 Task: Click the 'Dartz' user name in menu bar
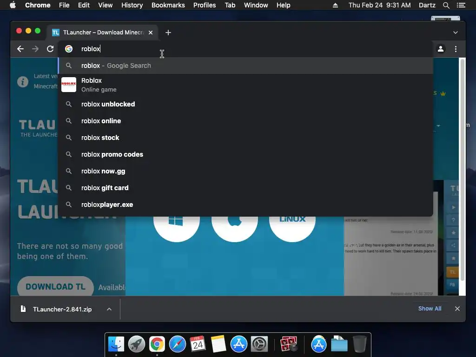427,5
